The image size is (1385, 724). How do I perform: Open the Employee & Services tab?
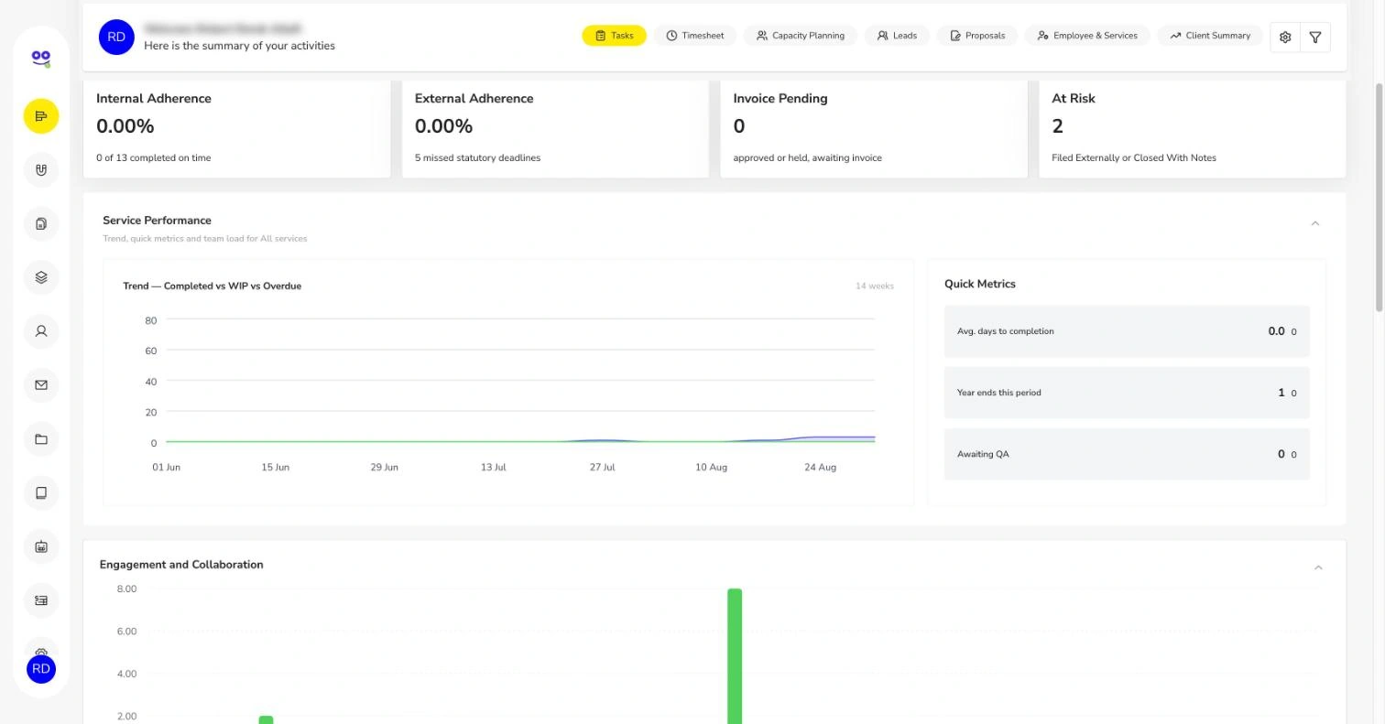tap(1087, 36)
